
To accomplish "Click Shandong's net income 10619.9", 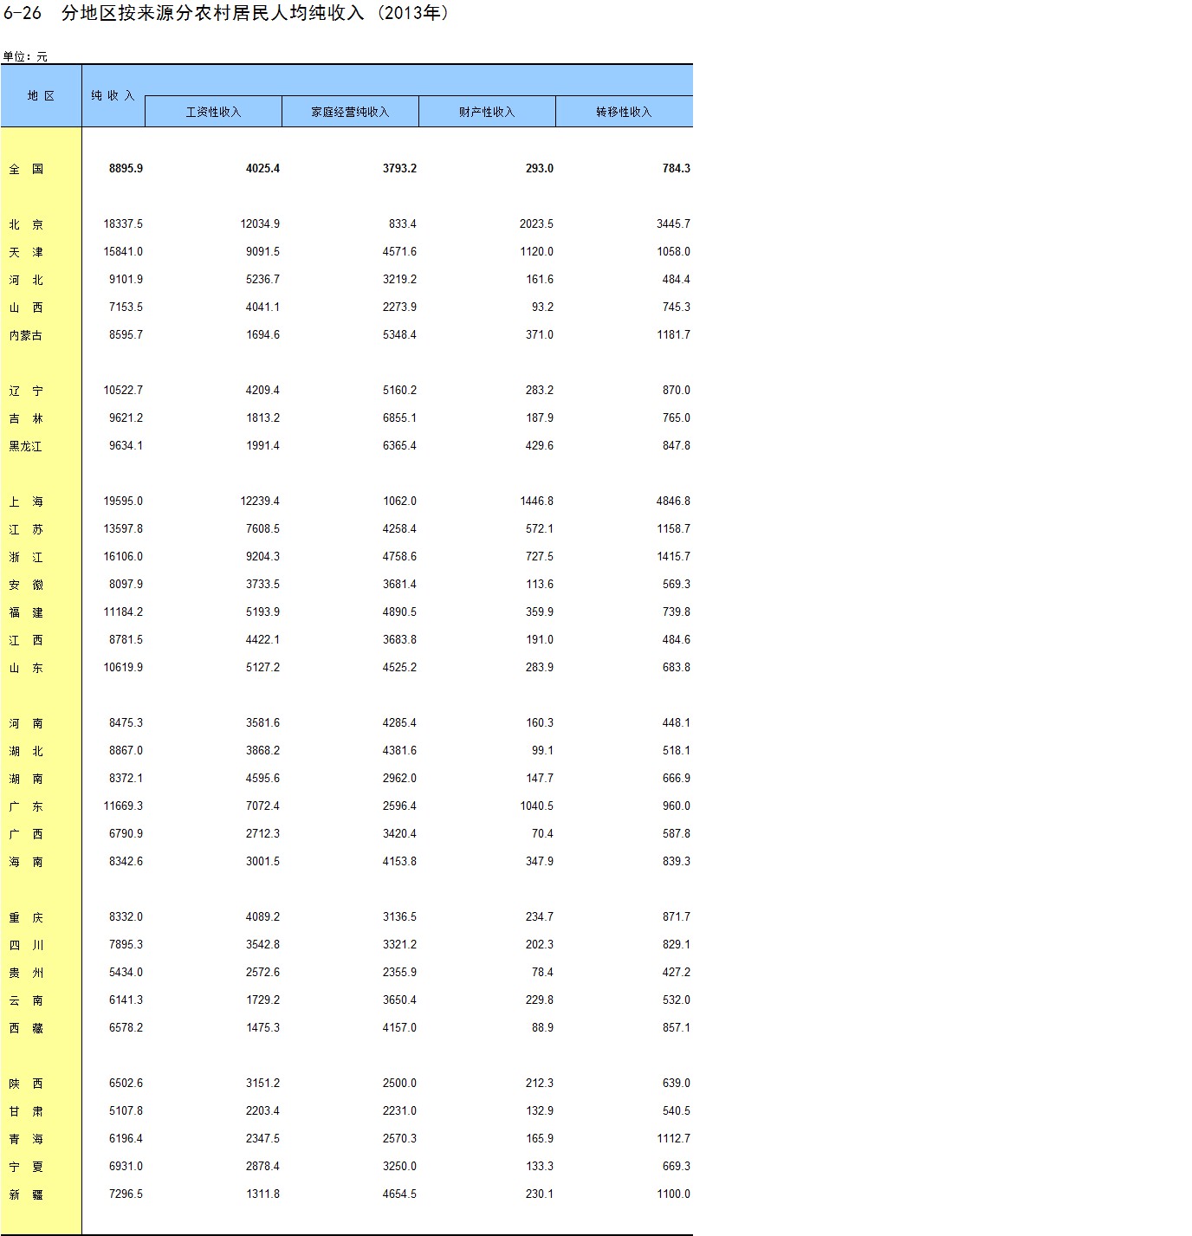I will pyautogui.click(x=123, y=668).
